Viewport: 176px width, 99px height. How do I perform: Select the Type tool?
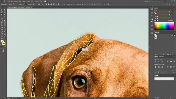(2, 16)
